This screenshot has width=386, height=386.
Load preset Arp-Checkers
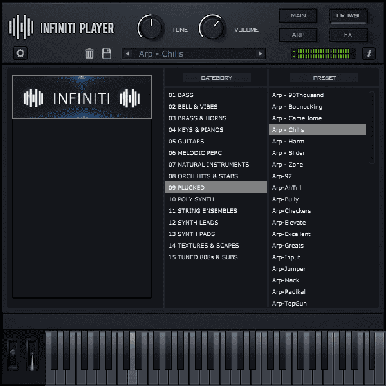point(318,211)
